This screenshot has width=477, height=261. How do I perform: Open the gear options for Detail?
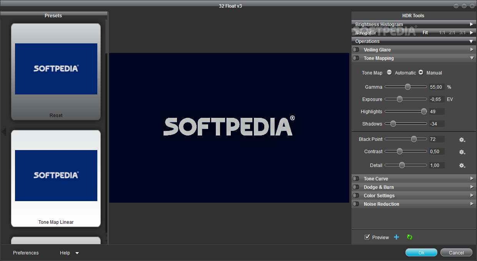point(462,166)
